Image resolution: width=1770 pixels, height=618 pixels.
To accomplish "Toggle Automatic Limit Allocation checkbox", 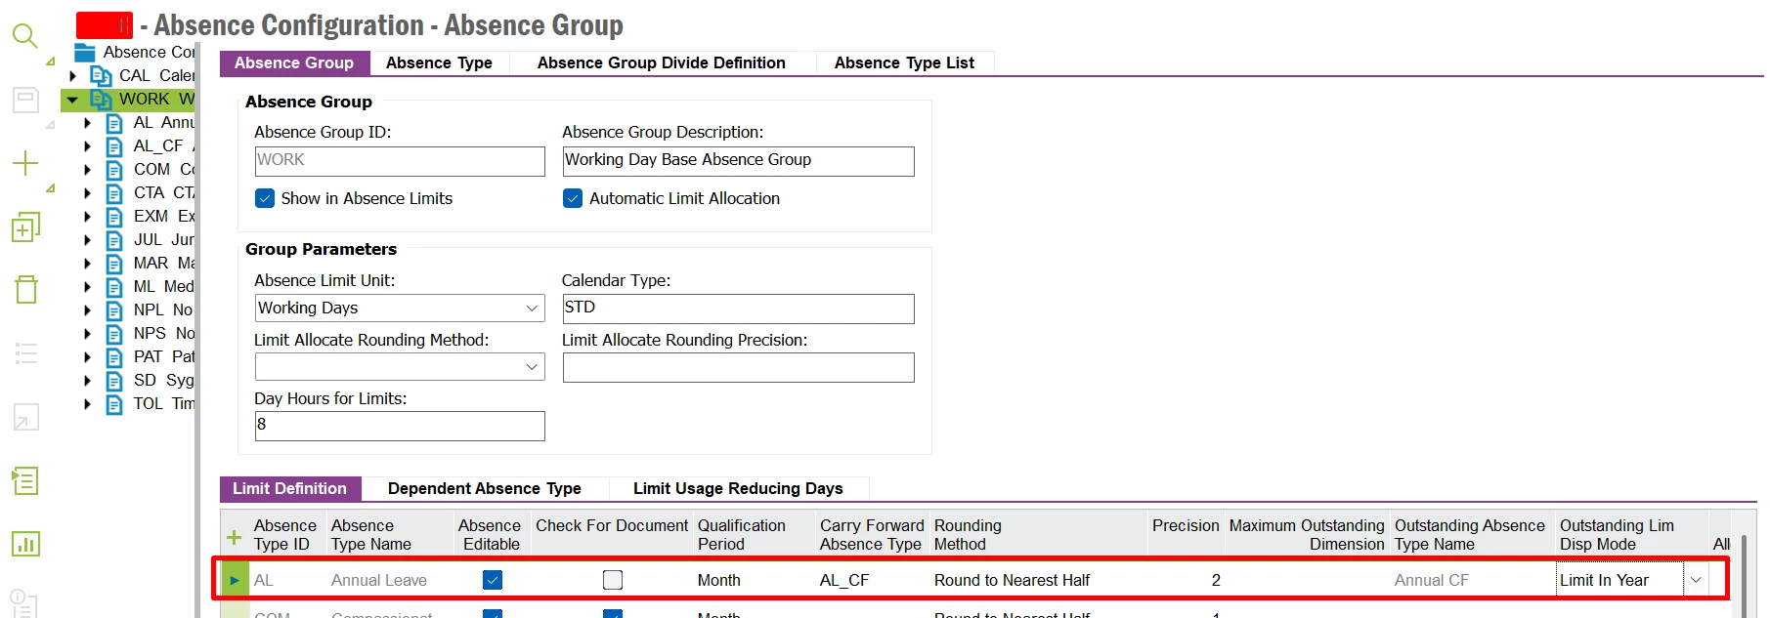I will (573, 198).
